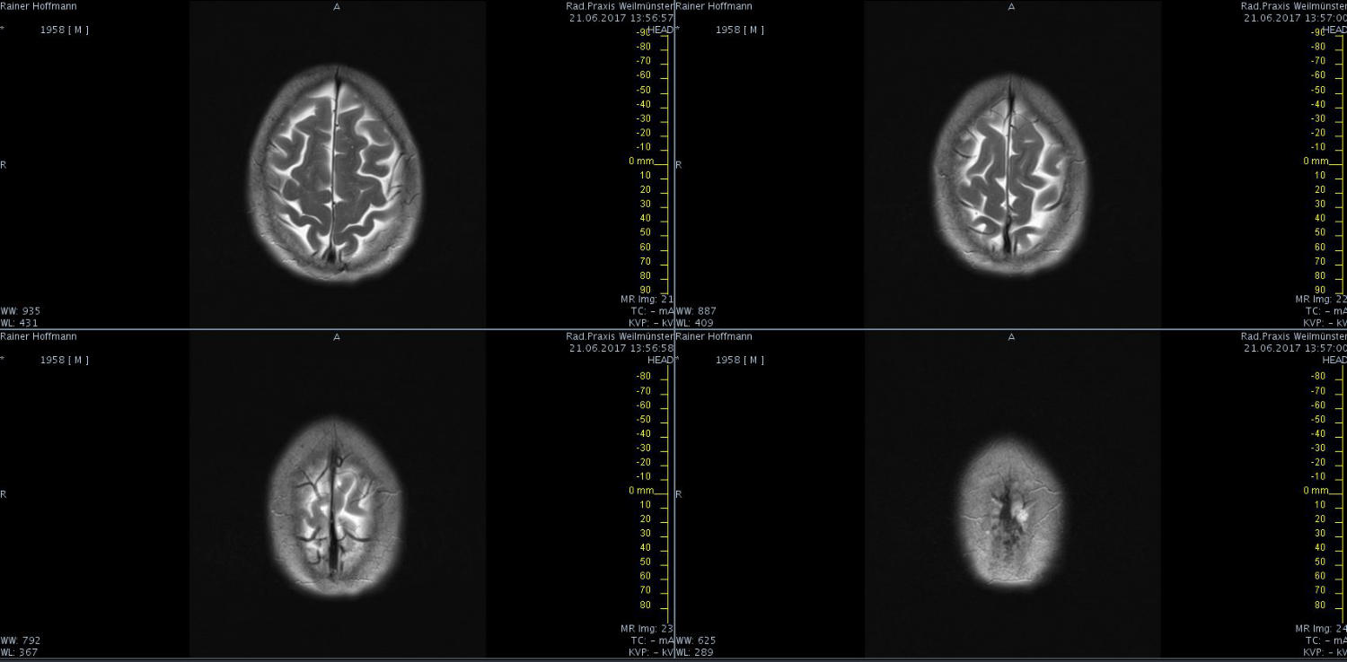Click the WL: 431 window level label
The image size is (1347, 662).
19,323
